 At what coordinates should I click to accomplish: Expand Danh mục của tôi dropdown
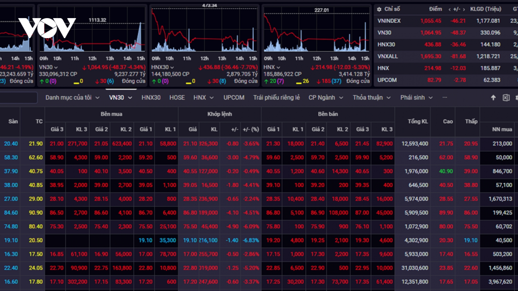97,98
